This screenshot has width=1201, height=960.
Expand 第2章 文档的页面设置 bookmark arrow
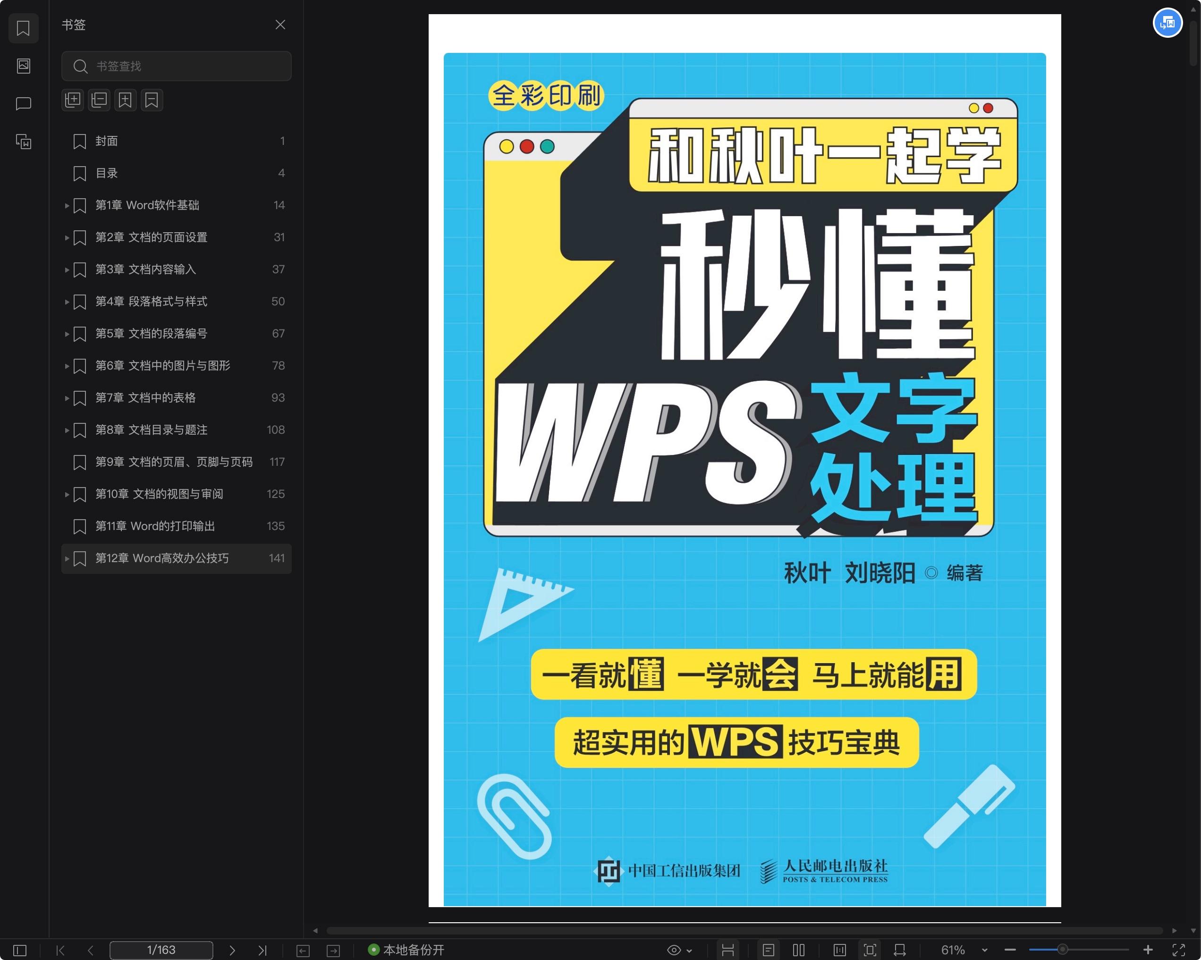(67, 238)
